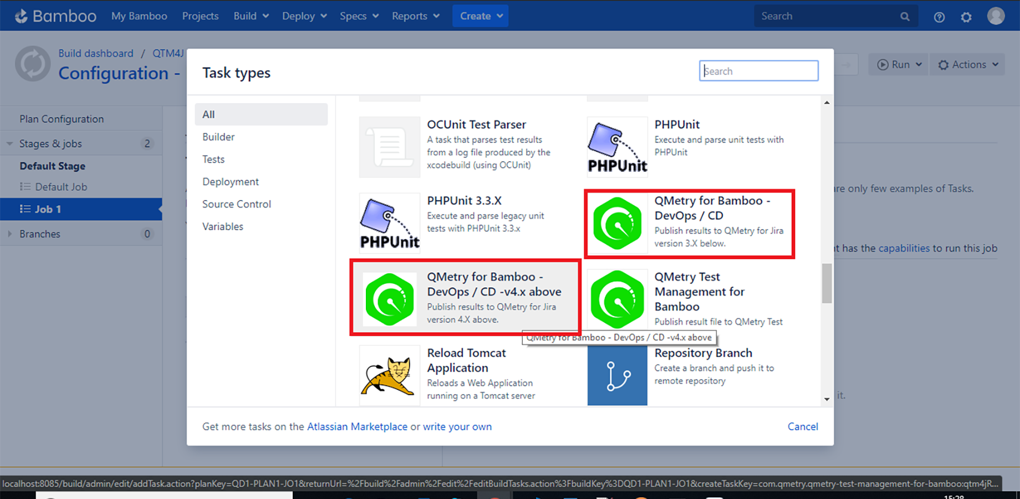Focus the top Bamboo search box

tap(835, 17)
